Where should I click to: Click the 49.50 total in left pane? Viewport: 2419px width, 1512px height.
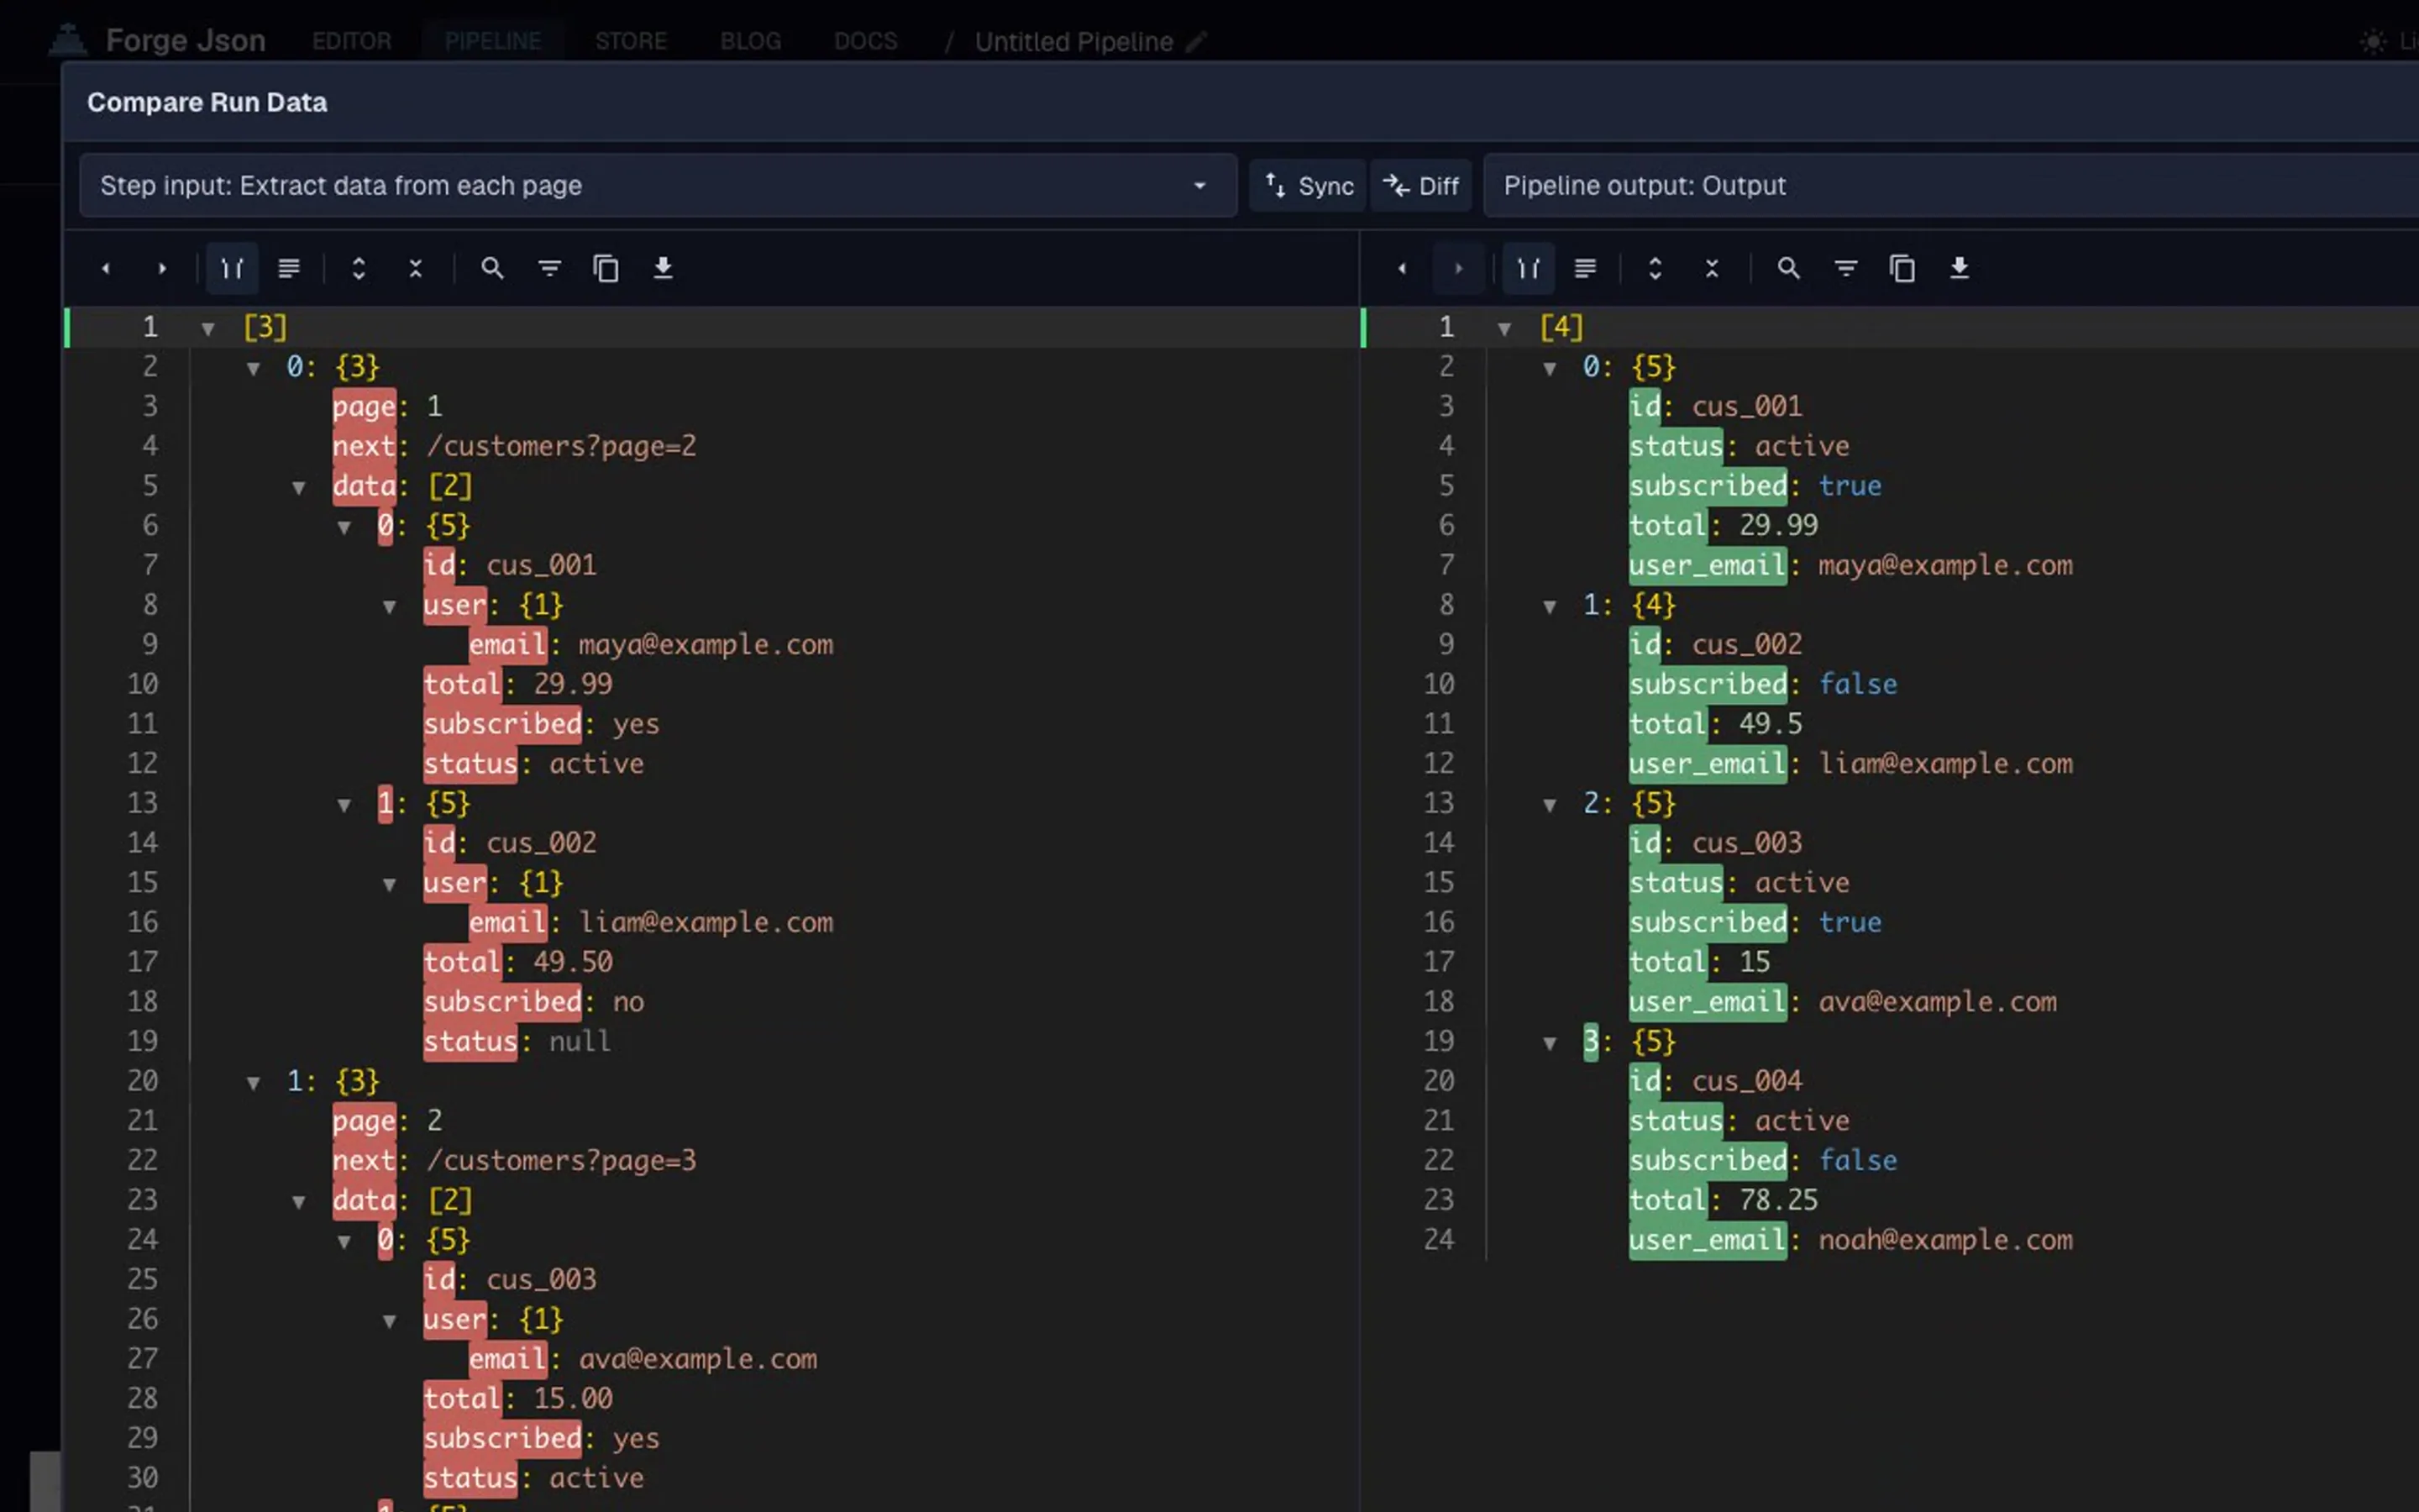573,962
